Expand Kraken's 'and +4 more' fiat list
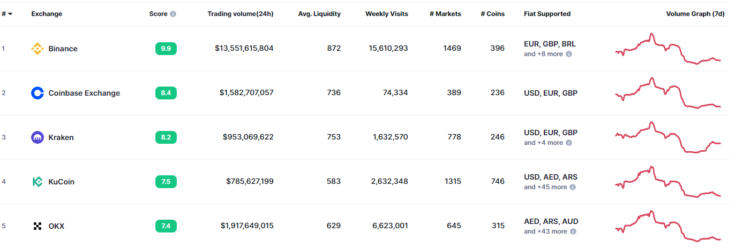Image resolution: width=735 pixels, height=248 pixels. (x=543, y=143)
